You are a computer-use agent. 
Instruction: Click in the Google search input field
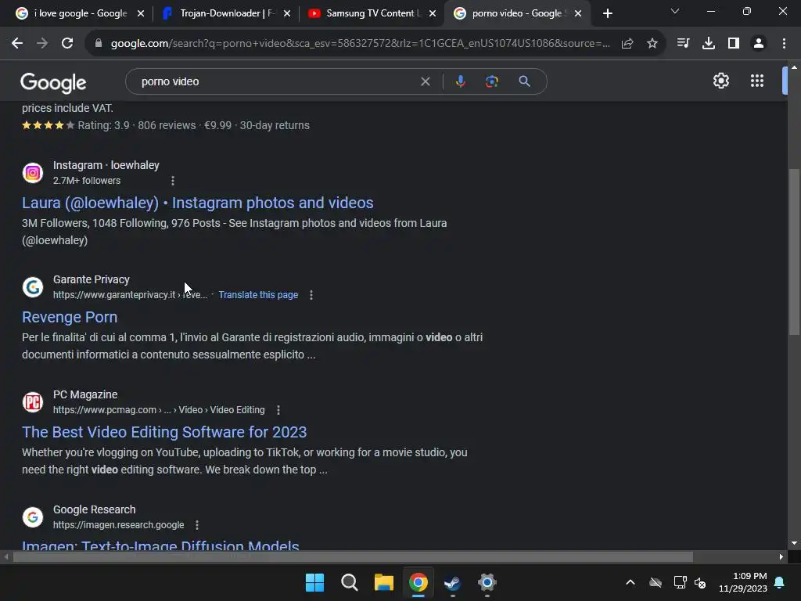click(276, 81)
